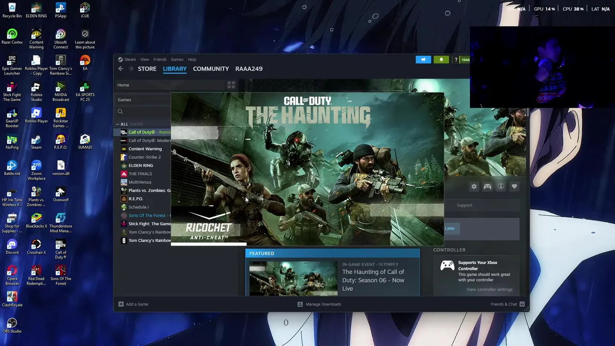Open game settings gear icon

[x=474, y=186]
